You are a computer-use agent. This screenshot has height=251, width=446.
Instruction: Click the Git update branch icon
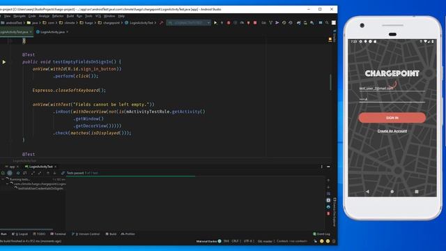[x=270, y=23]
